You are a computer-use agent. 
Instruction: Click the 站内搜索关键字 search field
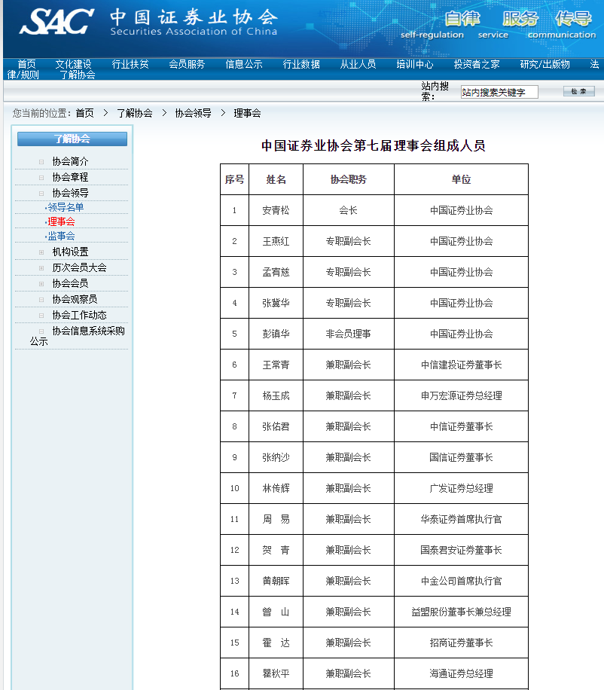pos(499,92)
